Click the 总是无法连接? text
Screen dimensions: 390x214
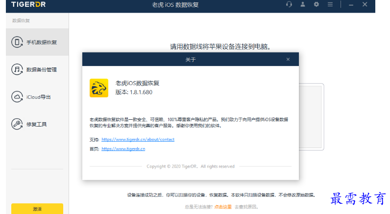tap(198, 207)
